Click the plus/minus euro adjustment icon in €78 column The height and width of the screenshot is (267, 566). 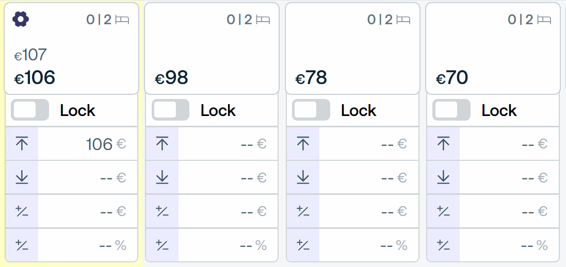click(302, 211)
